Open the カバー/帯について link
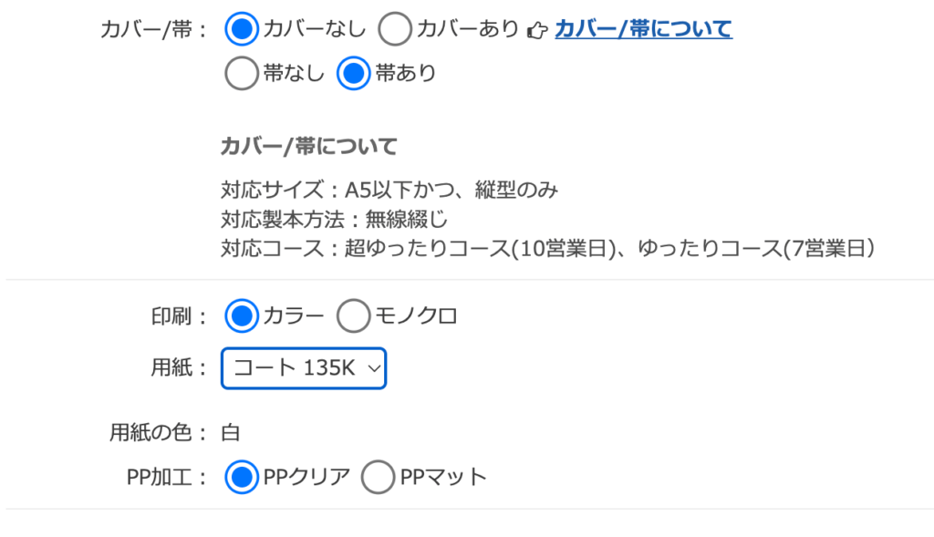Viewport: 934px width, 537px height. [643, 29]
